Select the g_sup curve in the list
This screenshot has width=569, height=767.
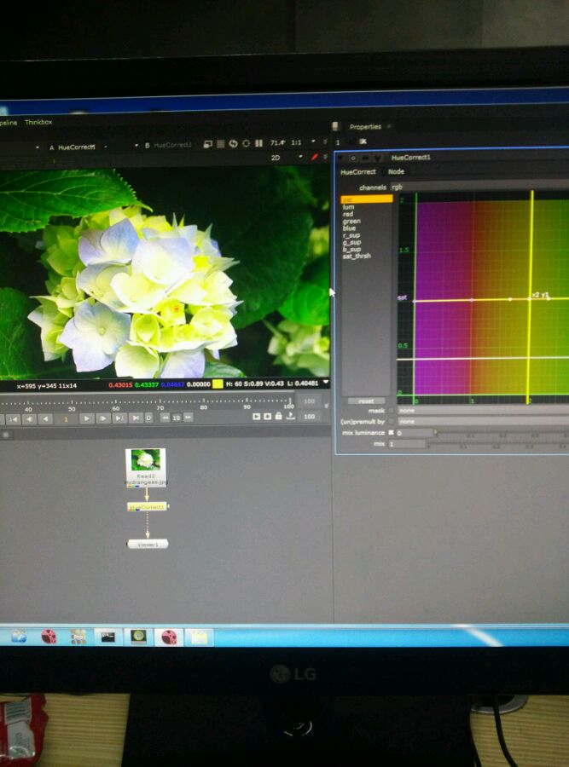click(352, 242)
